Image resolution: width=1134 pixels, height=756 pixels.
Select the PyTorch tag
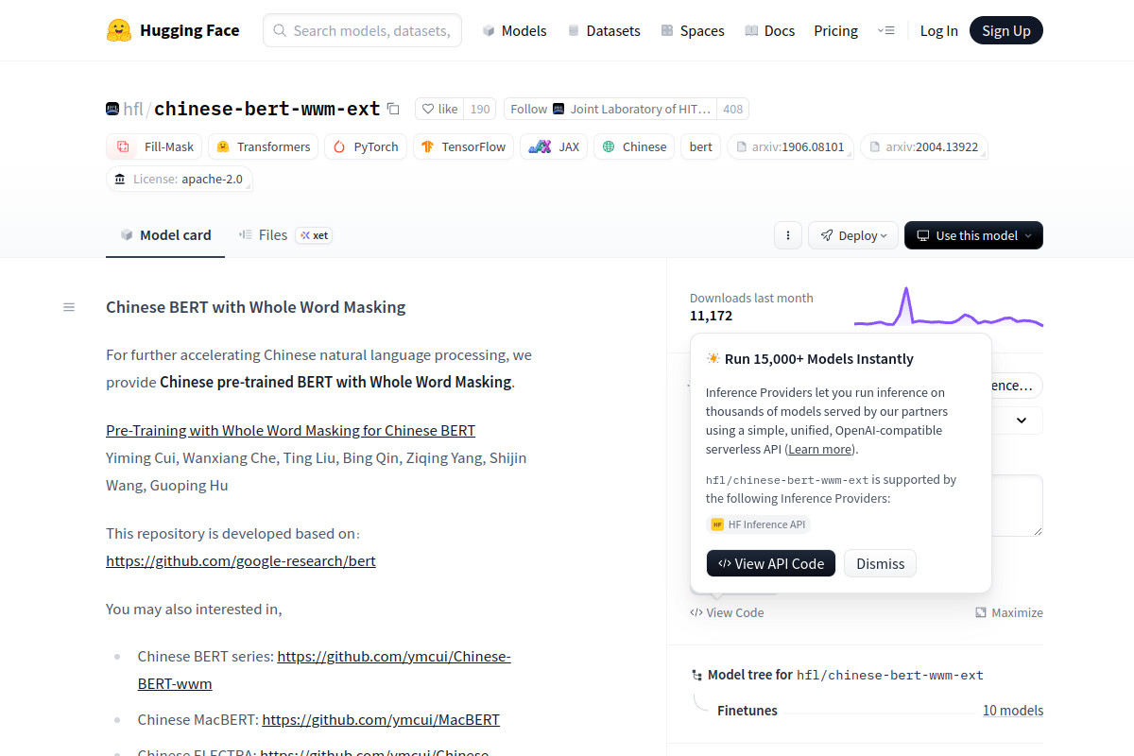pyautogui.click(x=366, y=146)
